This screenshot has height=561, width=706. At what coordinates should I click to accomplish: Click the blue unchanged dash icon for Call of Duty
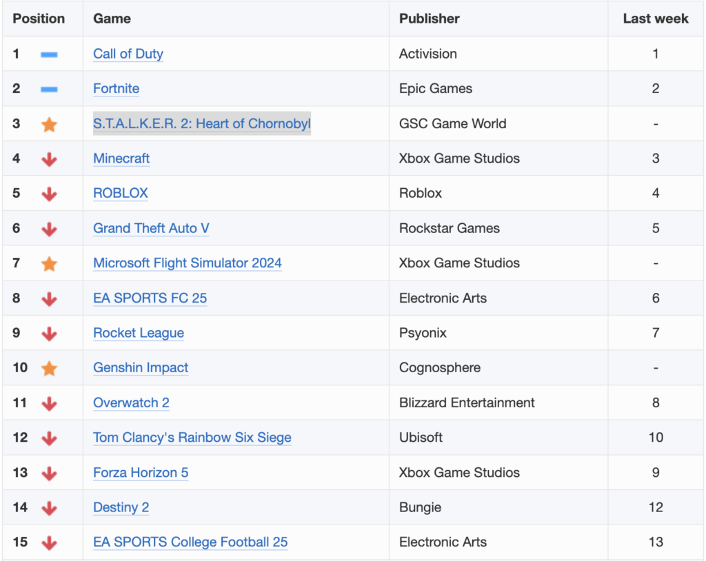point(49,54)
